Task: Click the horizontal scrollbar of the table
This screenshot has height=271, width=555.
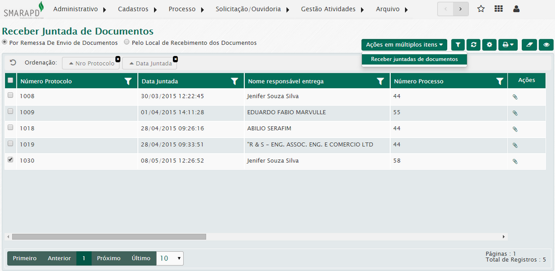Action: coord(109,236)
